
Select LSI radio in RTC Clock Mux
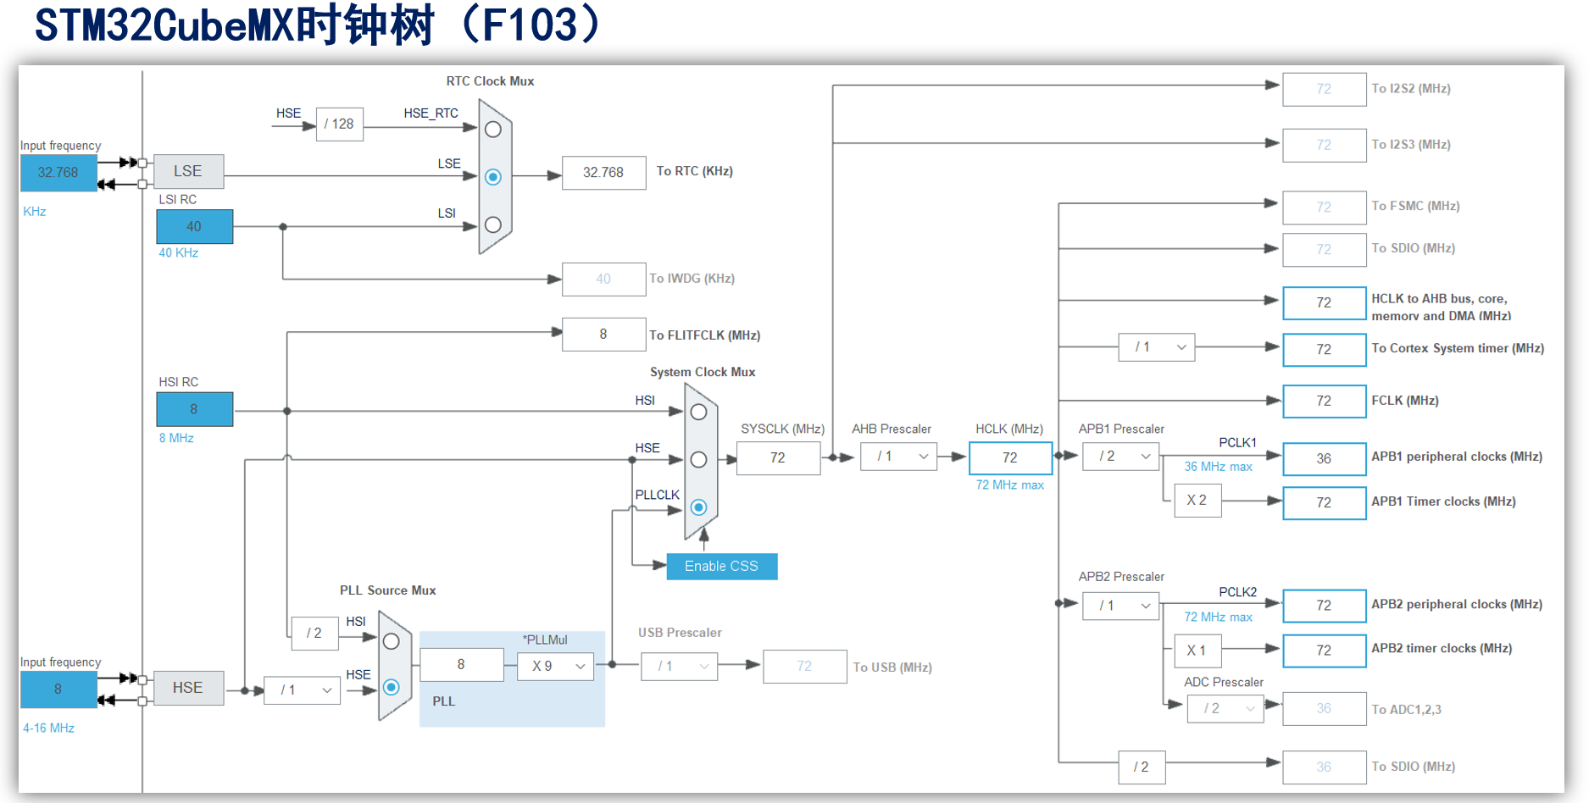click(x=493, y=225)
